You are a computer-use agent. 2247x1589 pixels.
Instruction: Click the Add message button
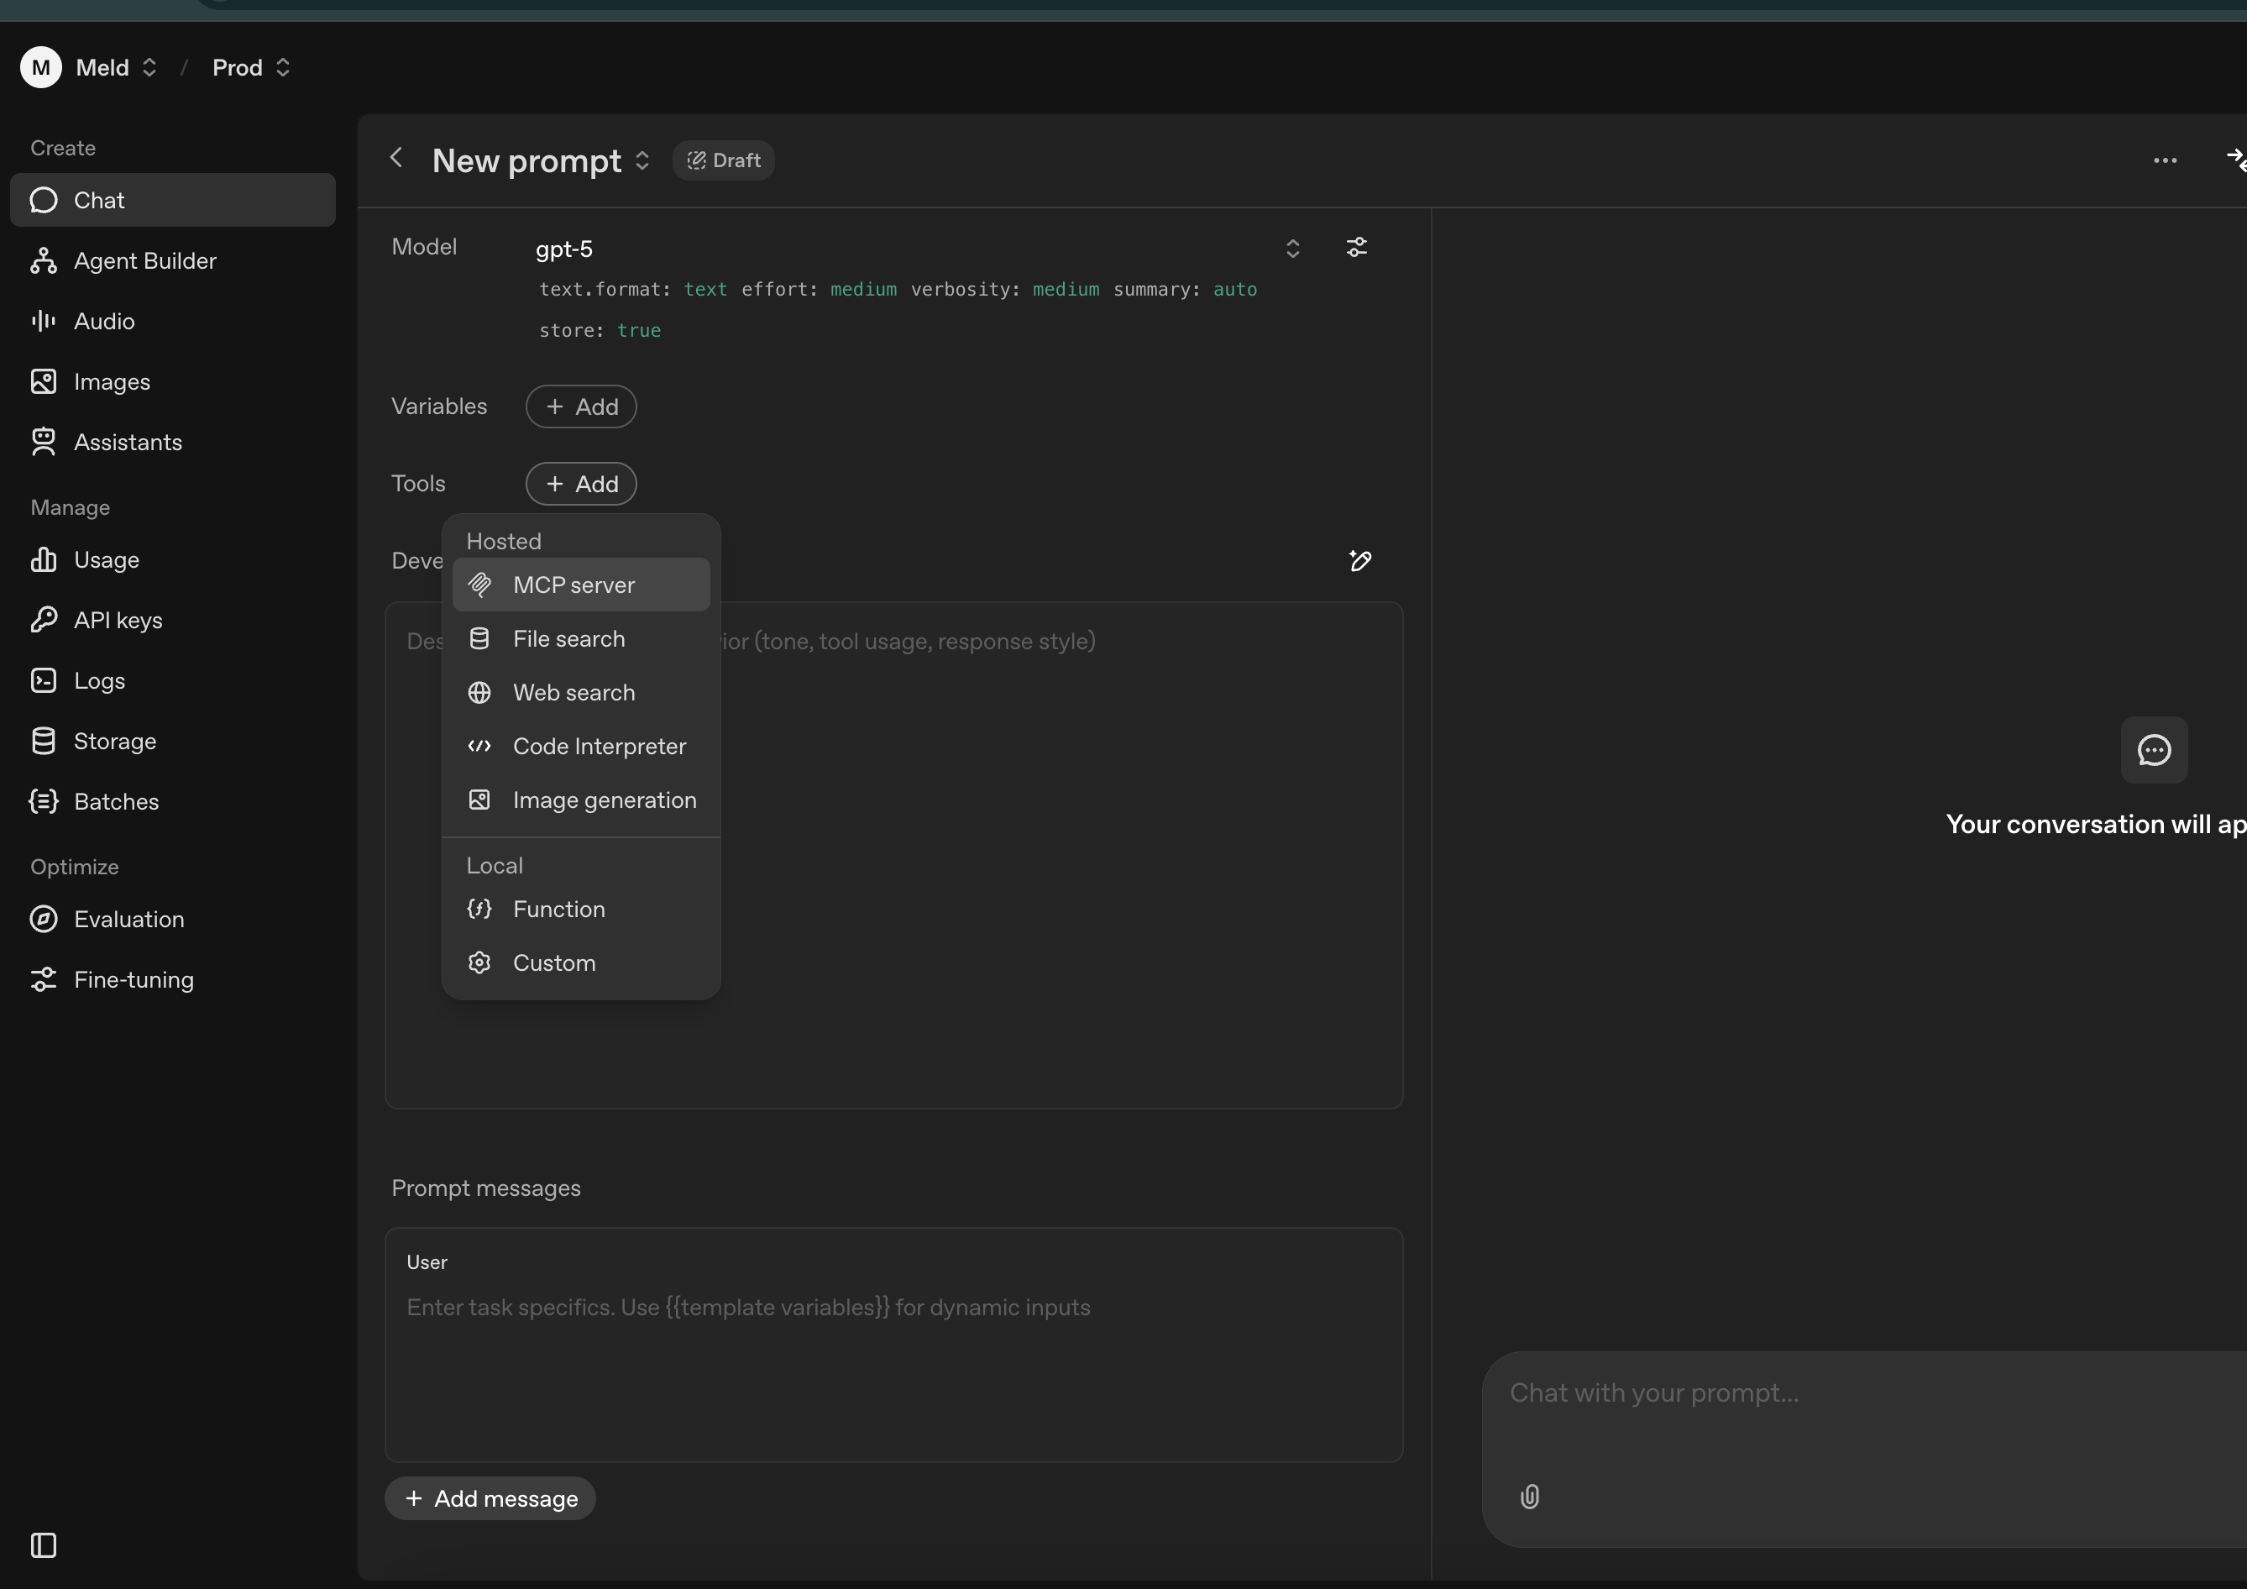(490, 1498)
